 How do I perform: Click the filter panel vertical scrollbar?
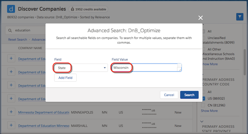click(245, 62)
